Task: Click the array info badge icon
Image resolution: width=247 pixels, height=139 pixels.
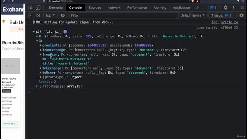Action: (65, 32)
